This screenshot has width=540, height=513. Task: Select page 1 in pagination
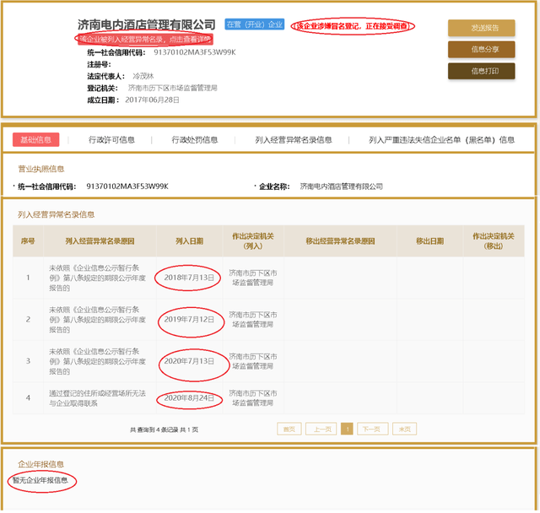[347, 429]
